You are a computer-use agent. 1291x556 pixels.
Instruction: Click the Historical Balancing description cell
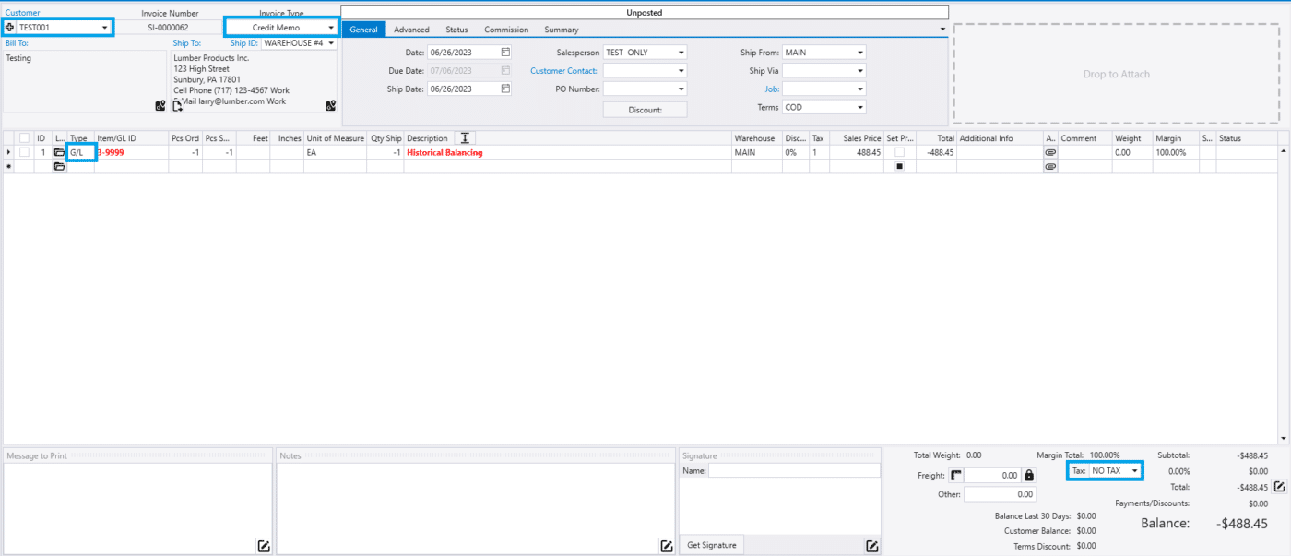[x=568, y=152]
